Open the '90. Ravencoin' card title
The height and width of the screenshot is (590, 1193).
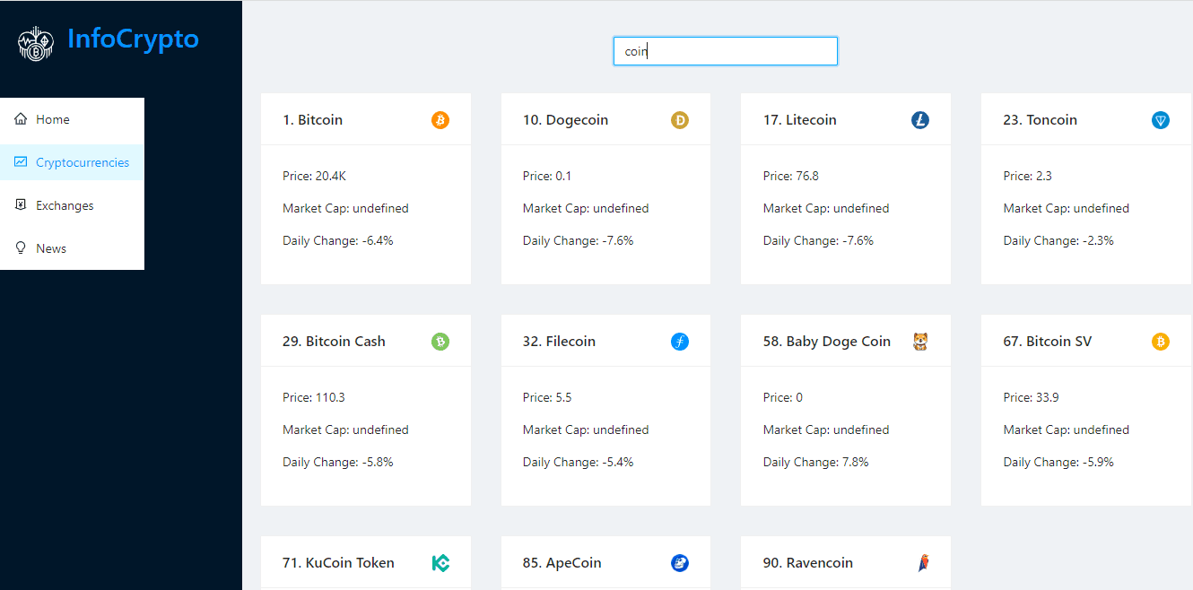(x=807, y=563)
